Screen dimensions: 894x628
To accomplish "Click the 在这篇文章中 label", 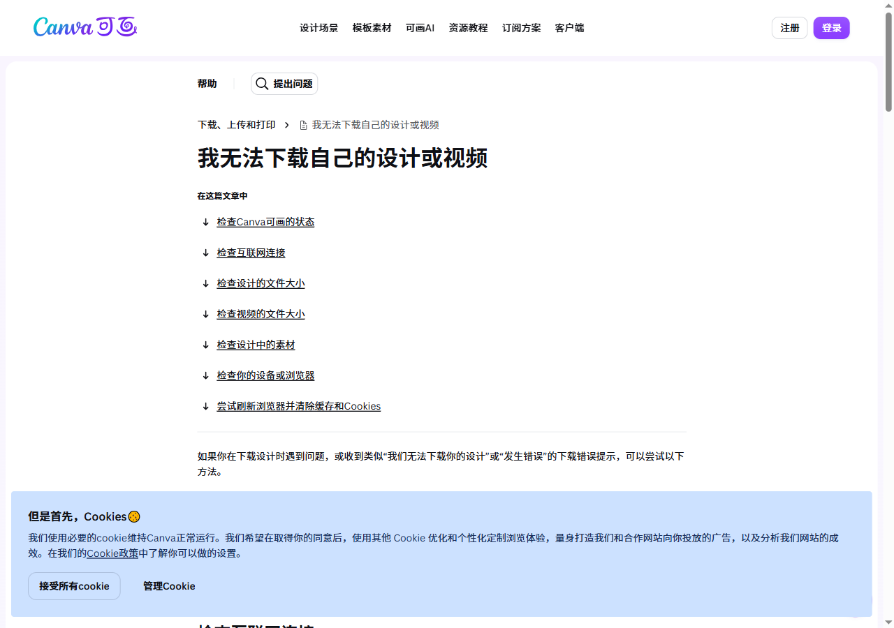I will tap(222, 196).
